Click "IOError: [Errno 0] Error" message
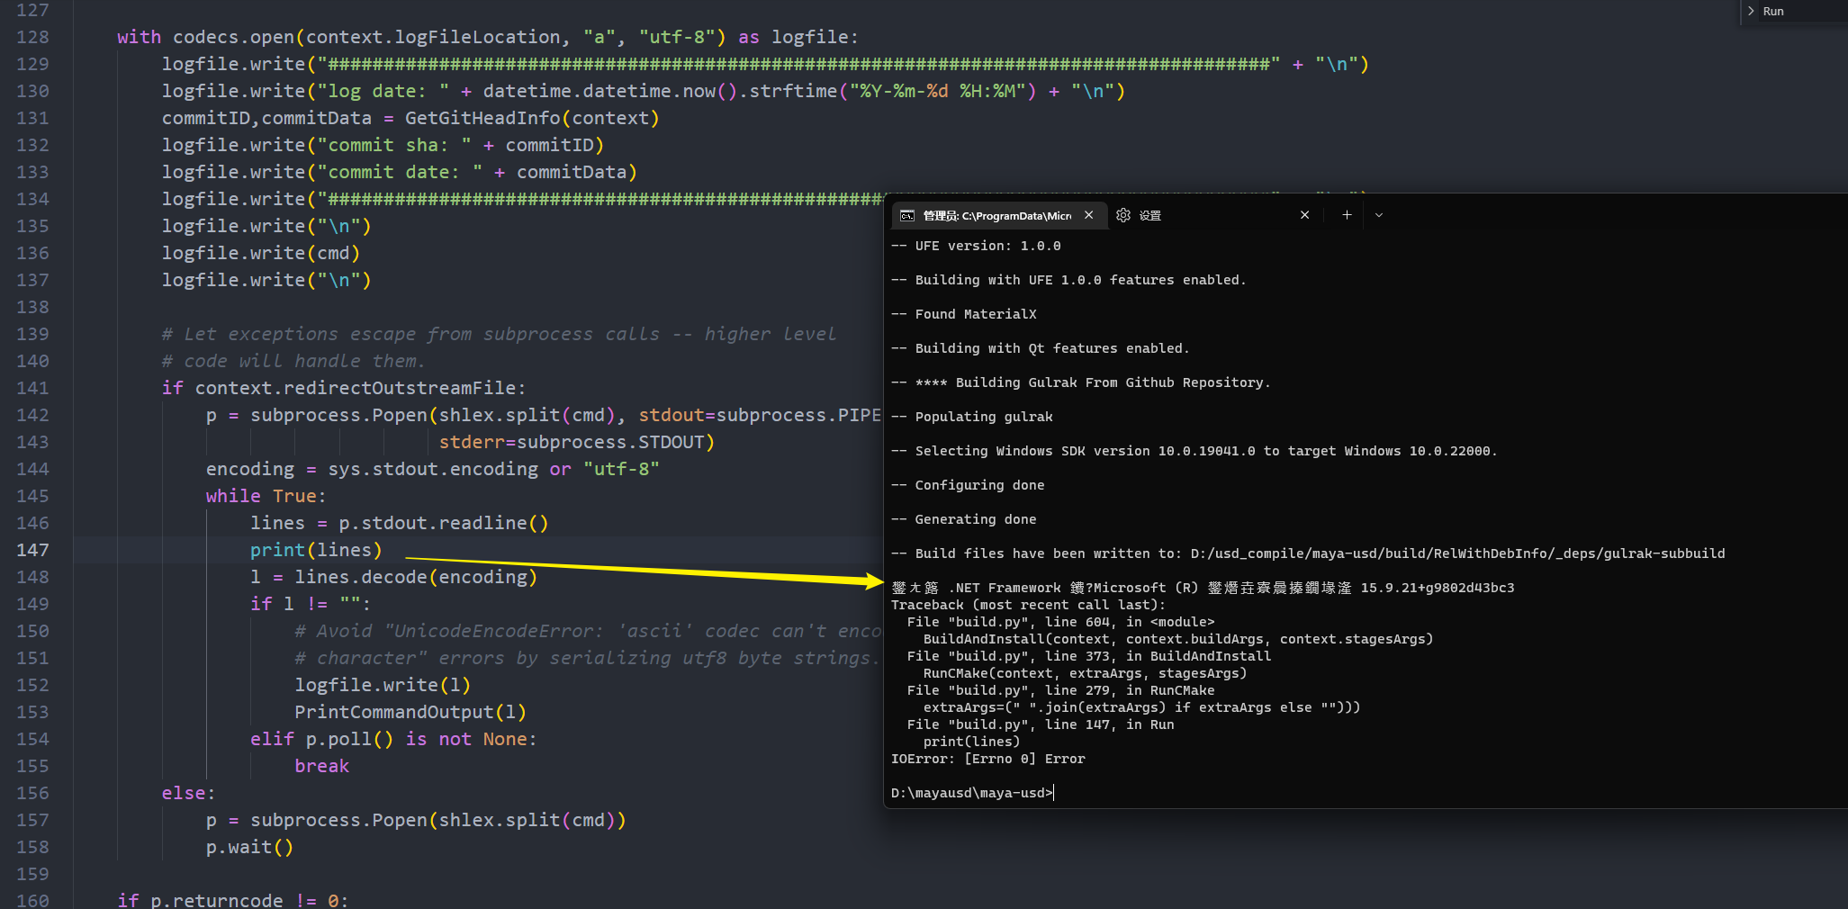 coord(988,759)
